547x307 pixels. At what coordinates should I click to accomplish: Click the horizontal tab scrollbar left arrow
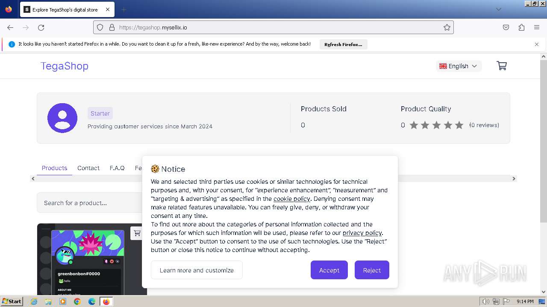coord(33,179)
